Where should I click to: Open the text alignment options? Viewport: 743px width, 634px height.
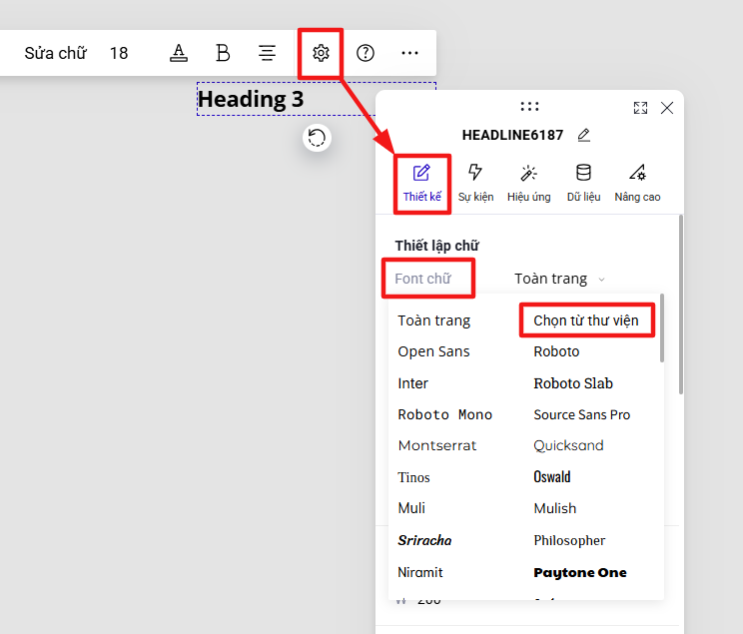click(x=268, y=53)
